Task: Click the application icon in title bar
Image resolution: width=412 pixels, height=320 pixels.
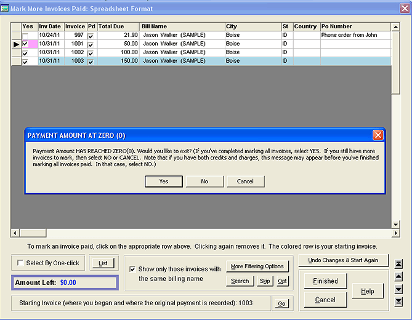Action: click(x=6, y=9)
